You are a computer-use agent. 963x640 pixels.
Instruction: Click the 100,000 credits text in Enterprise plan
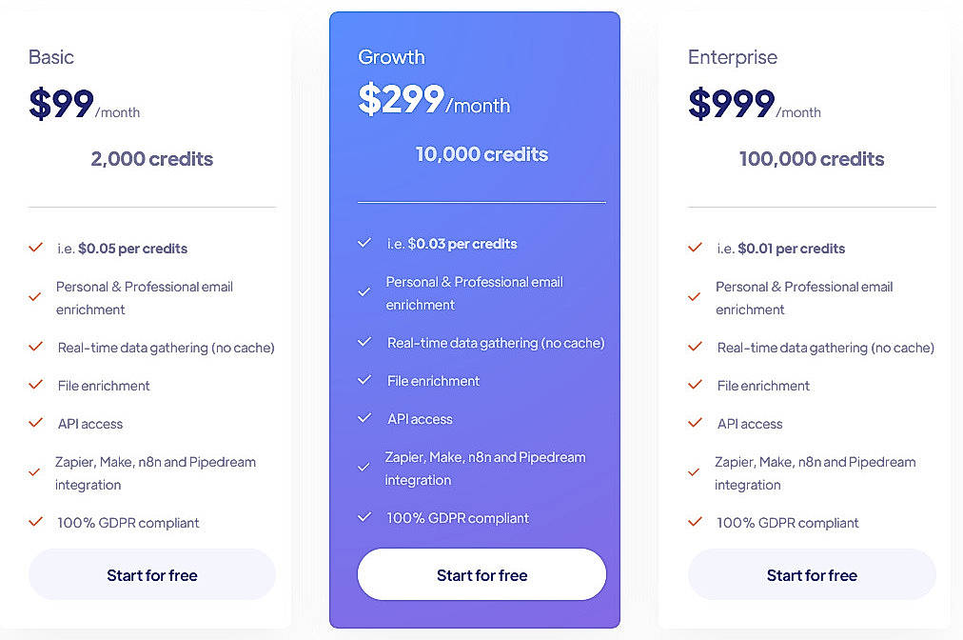click(x=811, y=159)
